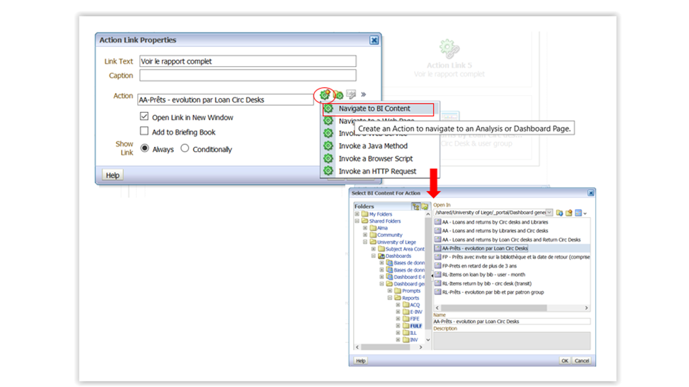This screenshot has height=387, width=689.
Task: Check Add to Briefing Book
Action: [x=144, y=131]
